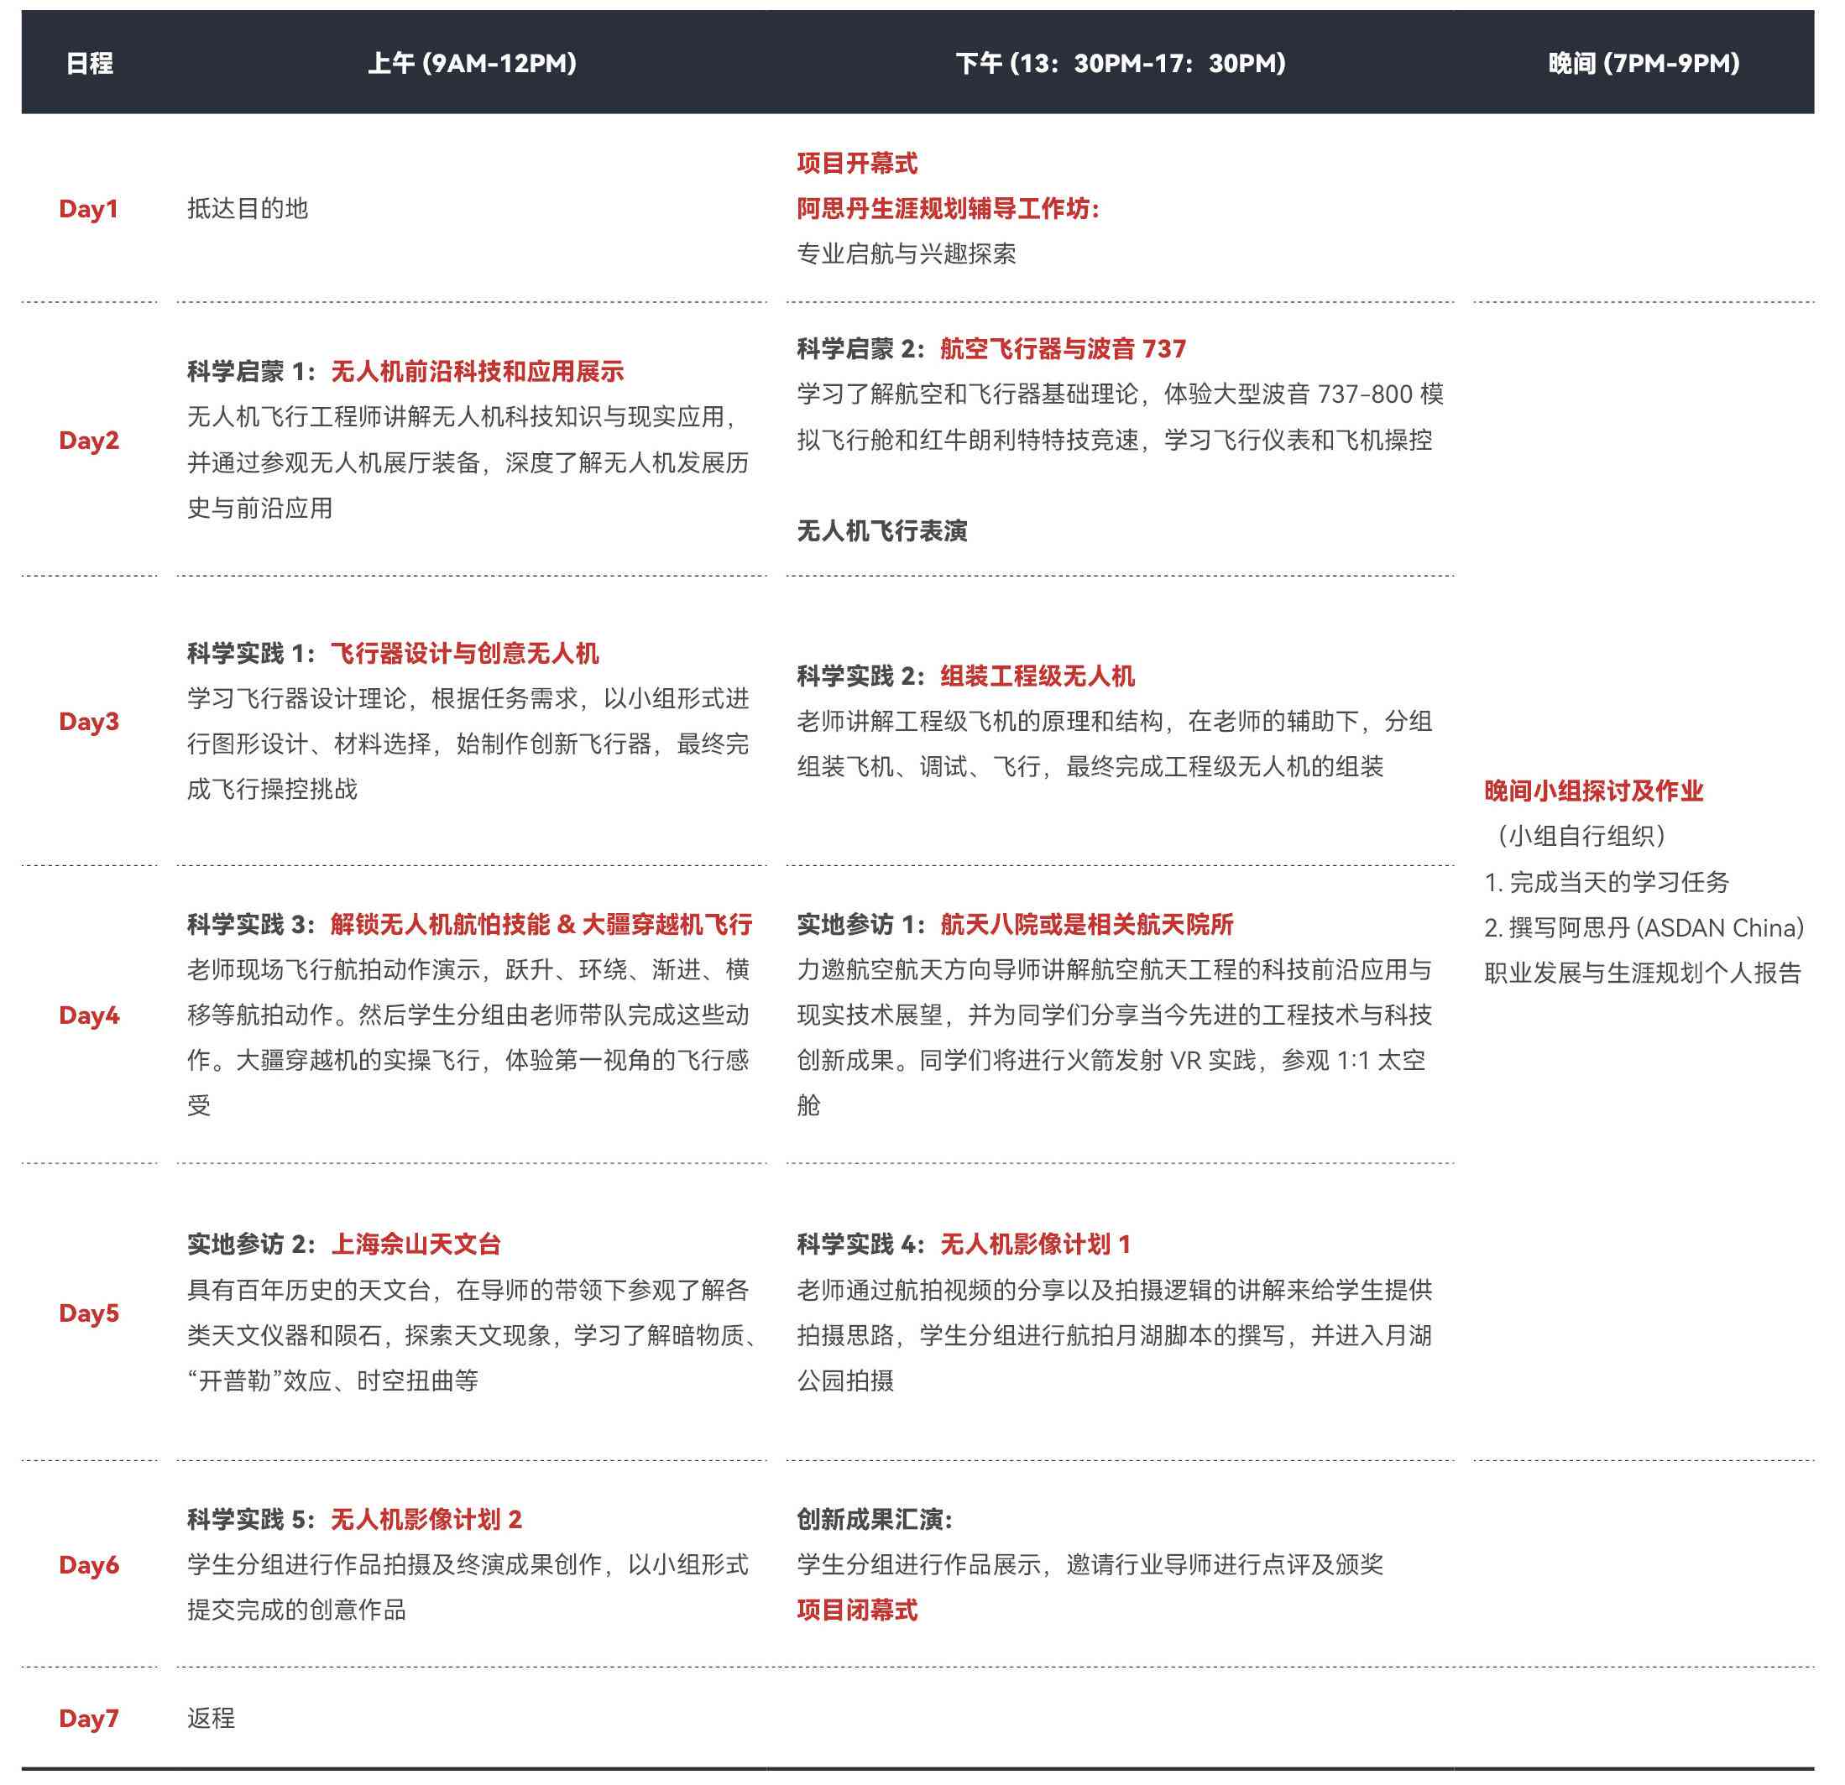Click 科学启蒙 1 label
1845x1785 pixels.
coord(249,371)
